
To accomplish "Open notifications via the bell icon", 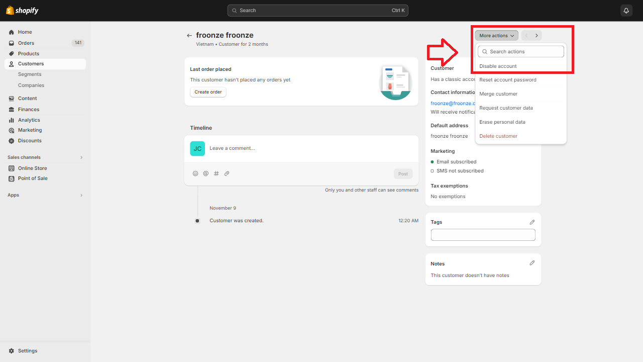I will [x=626, y=10].
